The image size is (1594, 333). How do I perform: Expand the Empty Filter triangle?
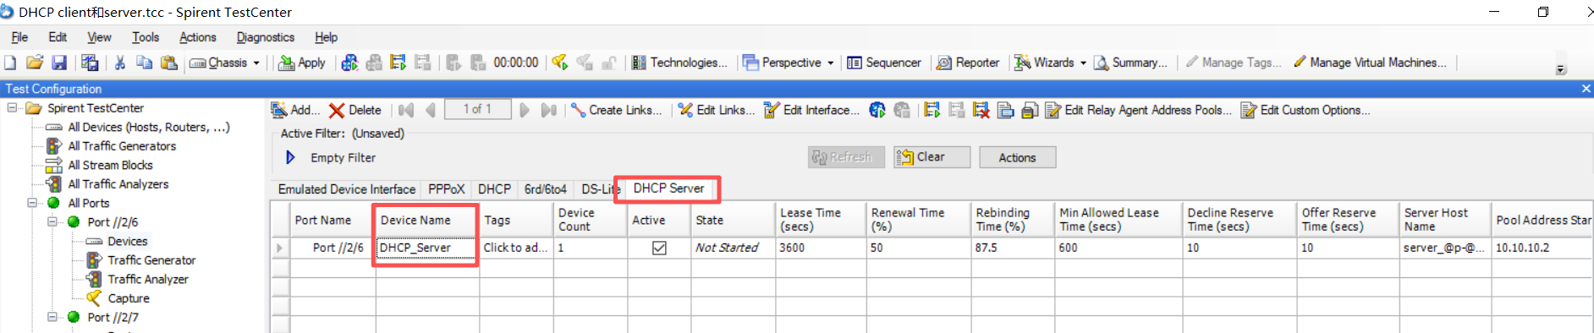[290, 157]
